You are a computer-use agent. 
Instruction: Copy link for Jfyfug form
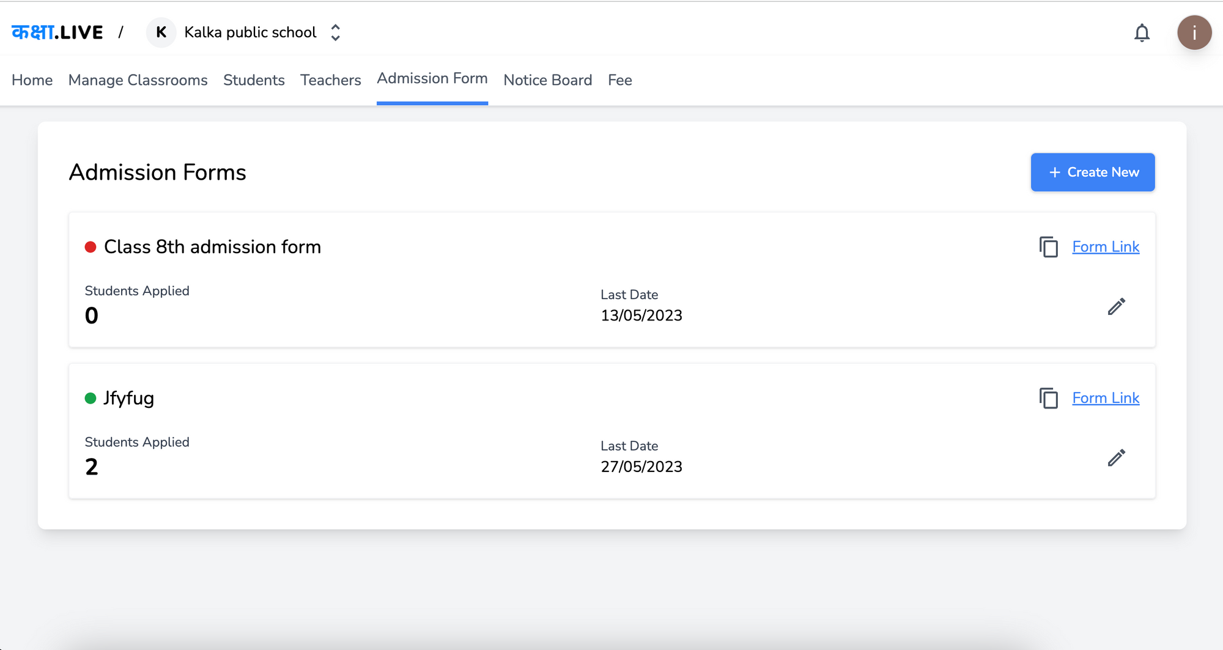click(x=1049, y=398)
